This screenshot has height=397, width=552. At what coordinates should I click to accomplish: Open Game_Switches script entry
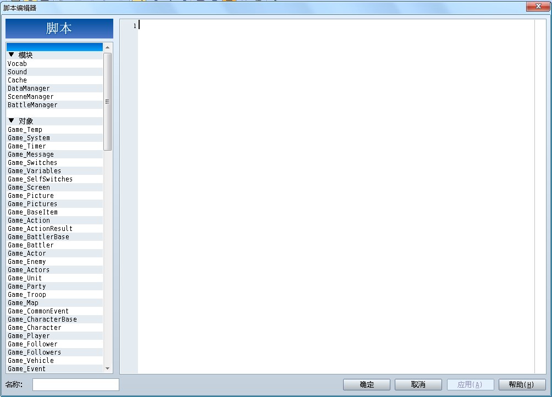click(x=55, y=163)
